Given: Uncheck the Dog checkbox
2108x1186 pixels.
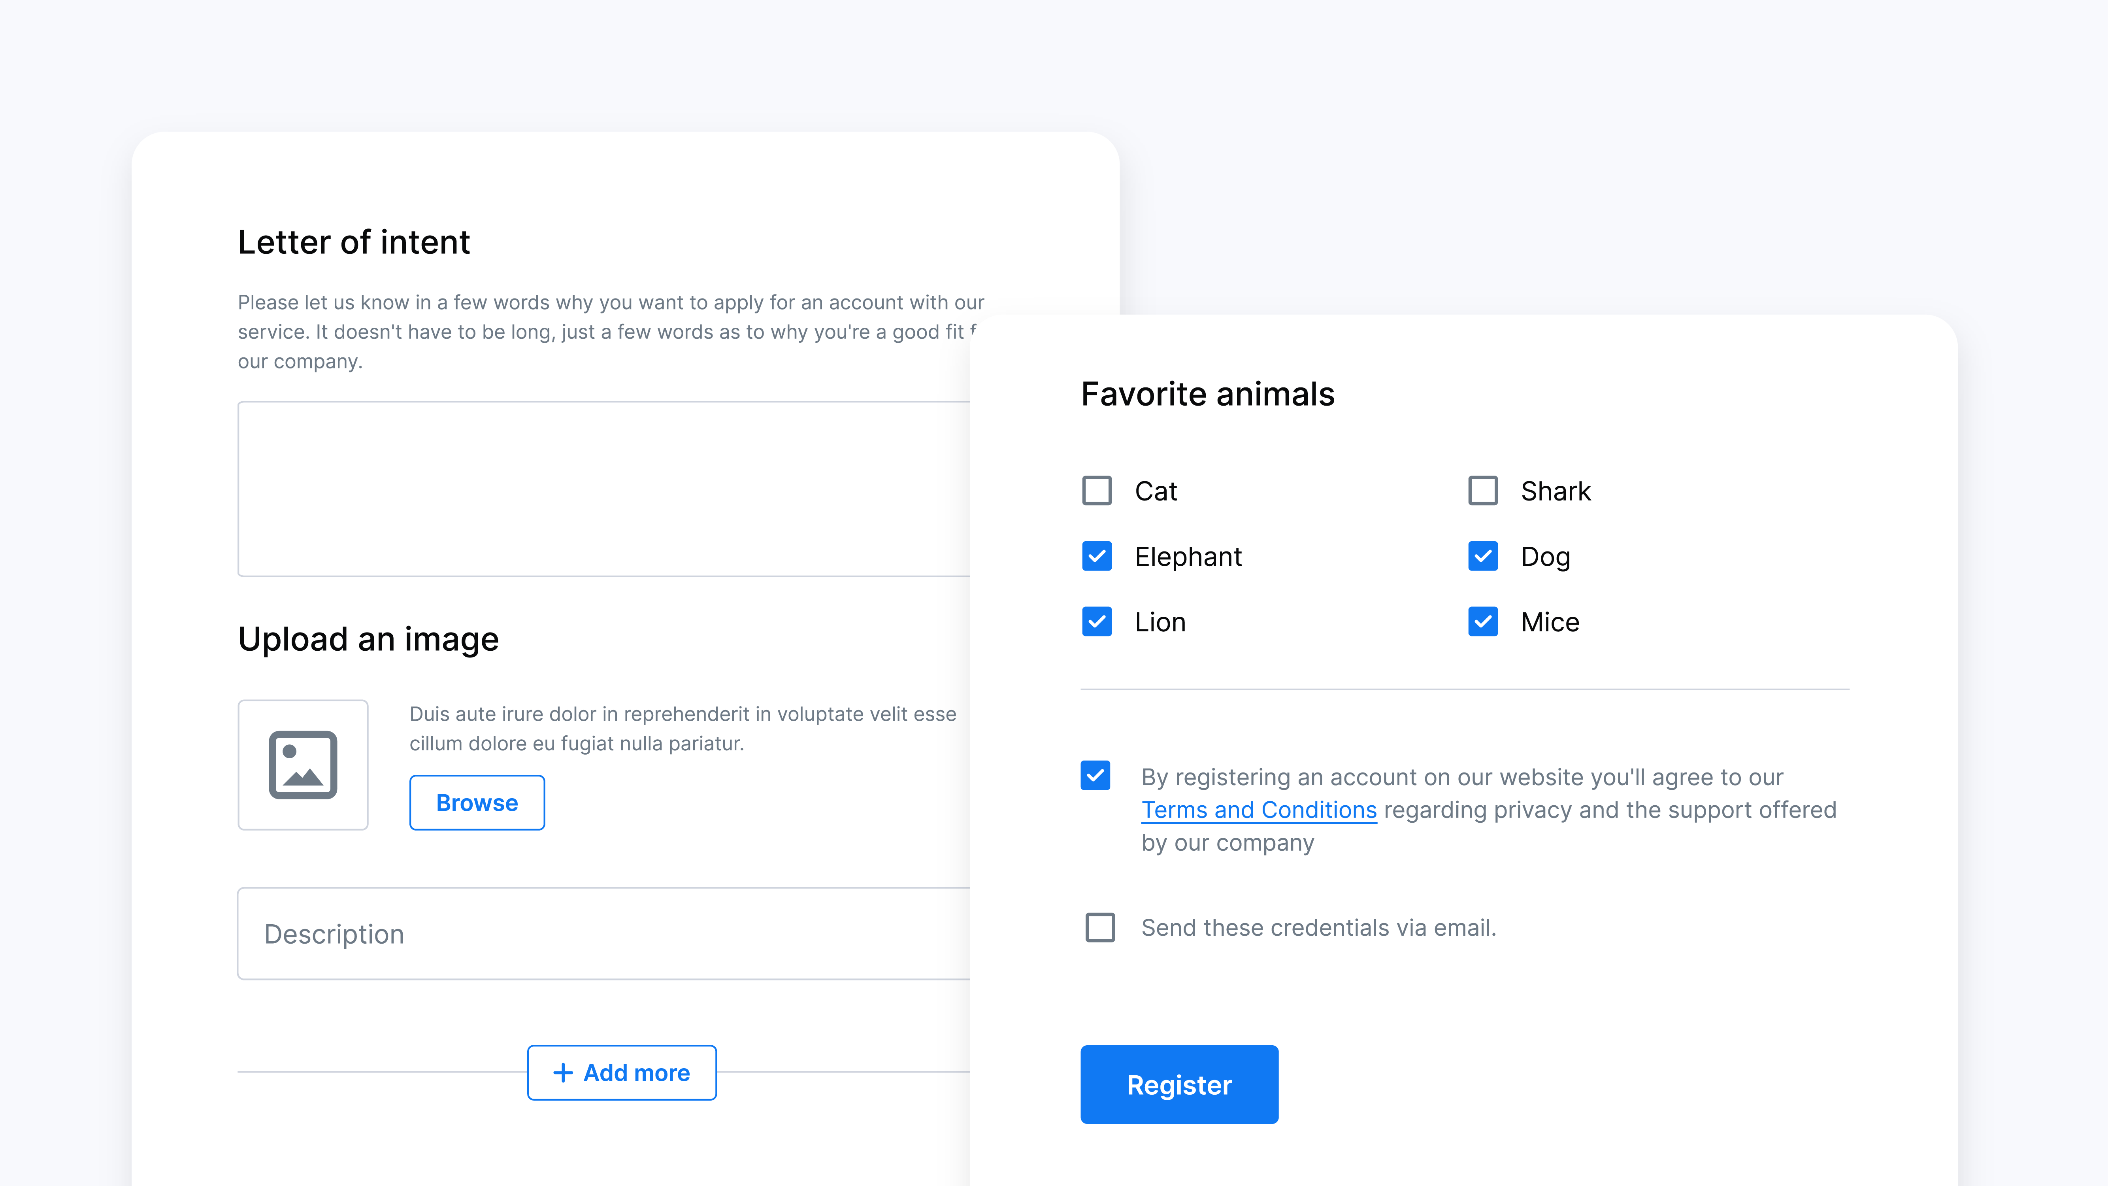Looking at the screenshot, I should (1483, 556).
